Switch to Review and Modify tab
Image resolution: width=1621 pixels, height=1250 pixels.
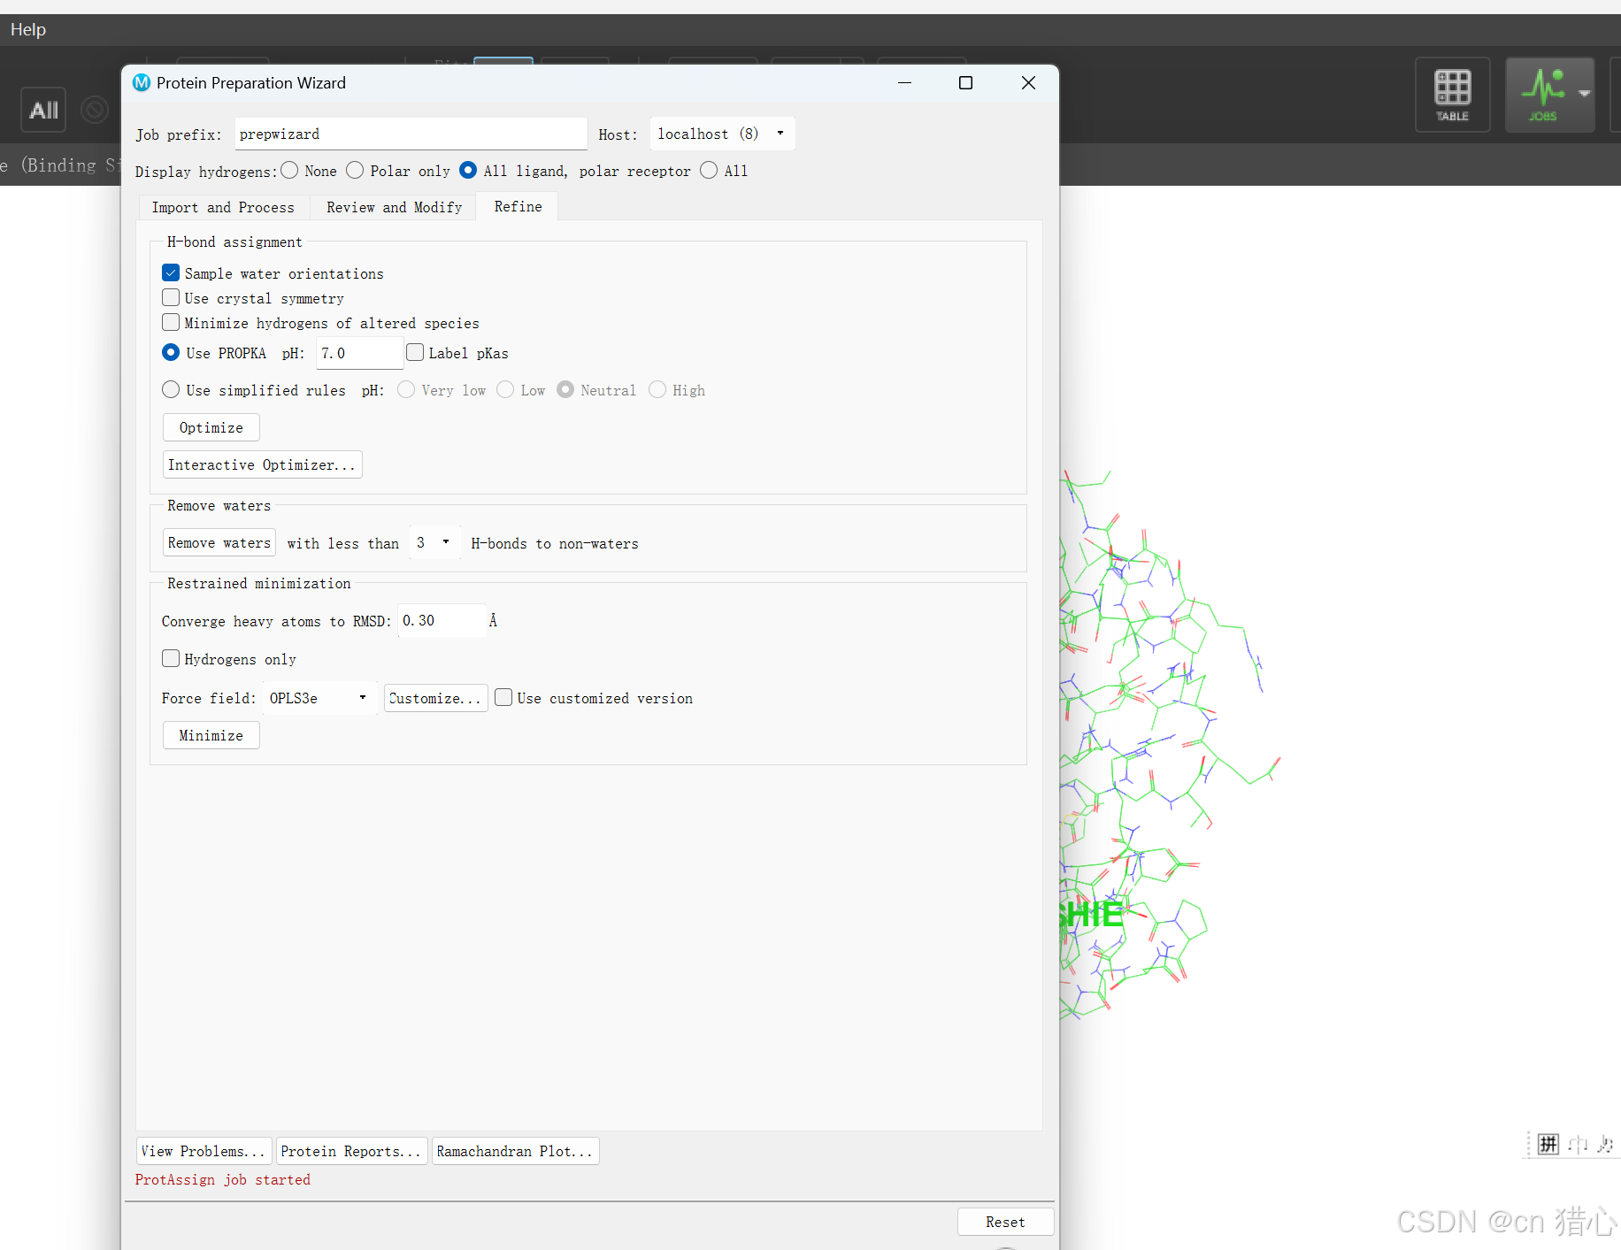394,207
